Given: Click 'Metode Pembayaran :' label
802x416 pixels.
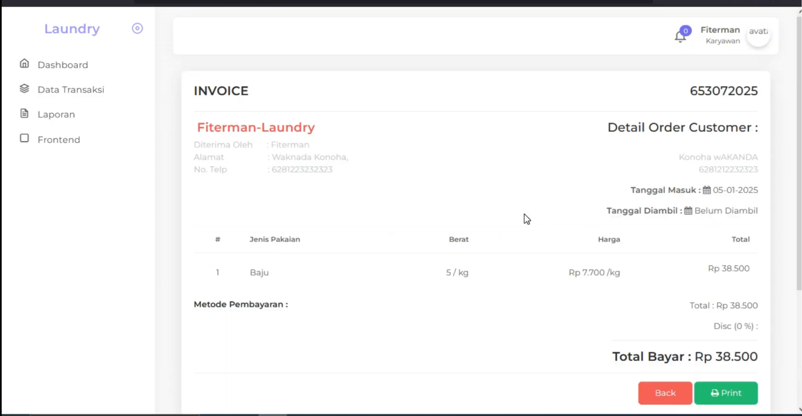Looking at the screenshot, I should click(241, 304).
